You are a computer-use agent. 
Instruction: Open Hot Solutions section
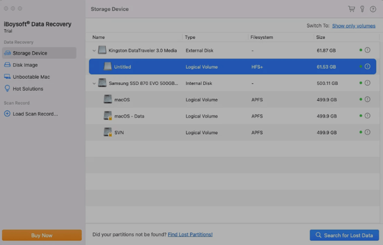[28, 89]
